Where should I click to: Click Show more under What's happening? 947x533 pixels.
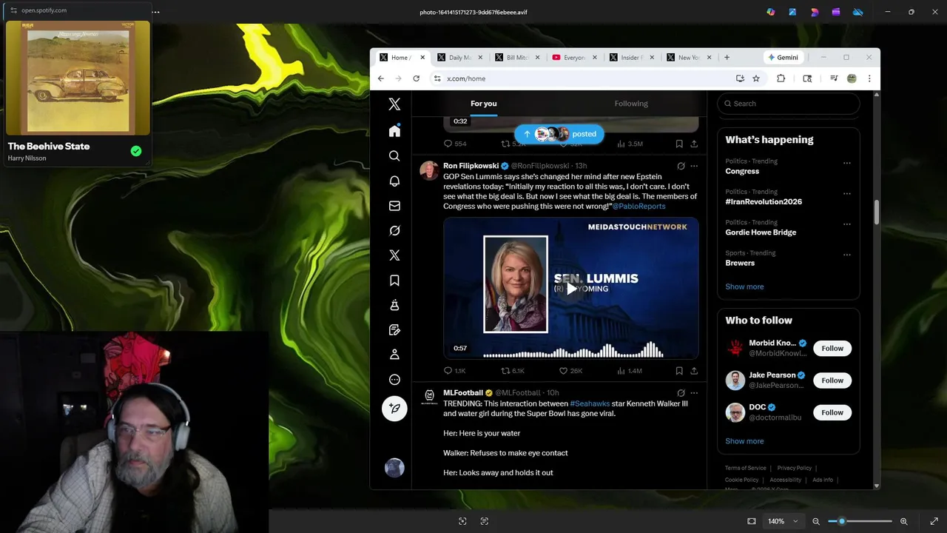pyautogui.click(x=744, y=286)
